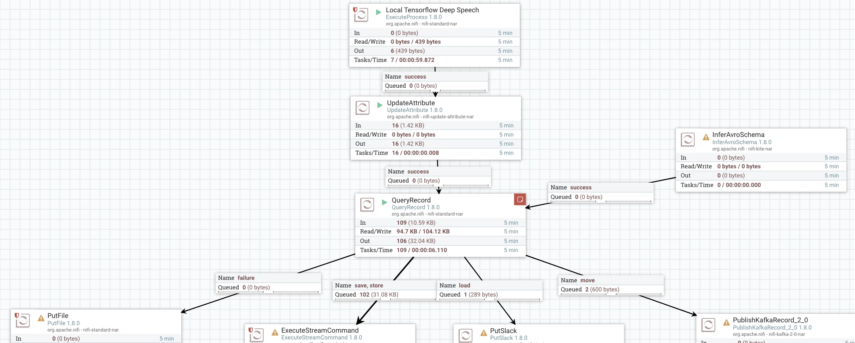The width and height of the screenshot is (855, 343).
Task: Select the load connection label
Action: tap(490, 290)
